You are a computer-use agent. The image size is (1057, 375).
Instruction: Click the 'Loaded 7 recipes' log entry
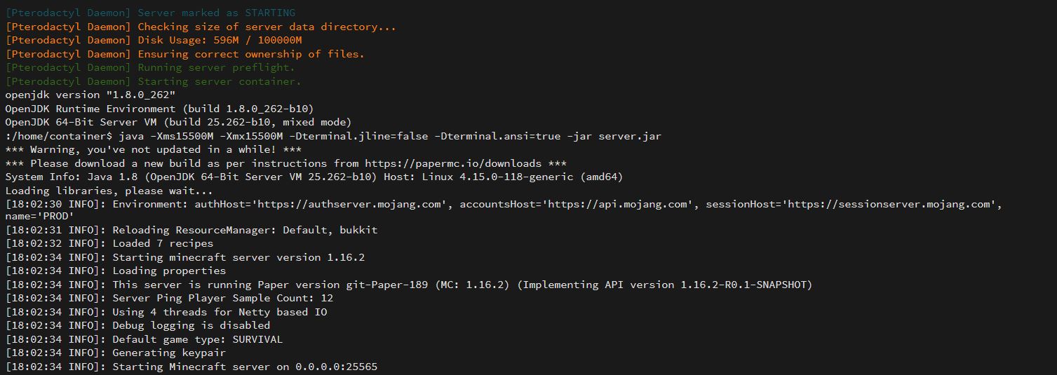pyautogui.click(x=163, y=244)
